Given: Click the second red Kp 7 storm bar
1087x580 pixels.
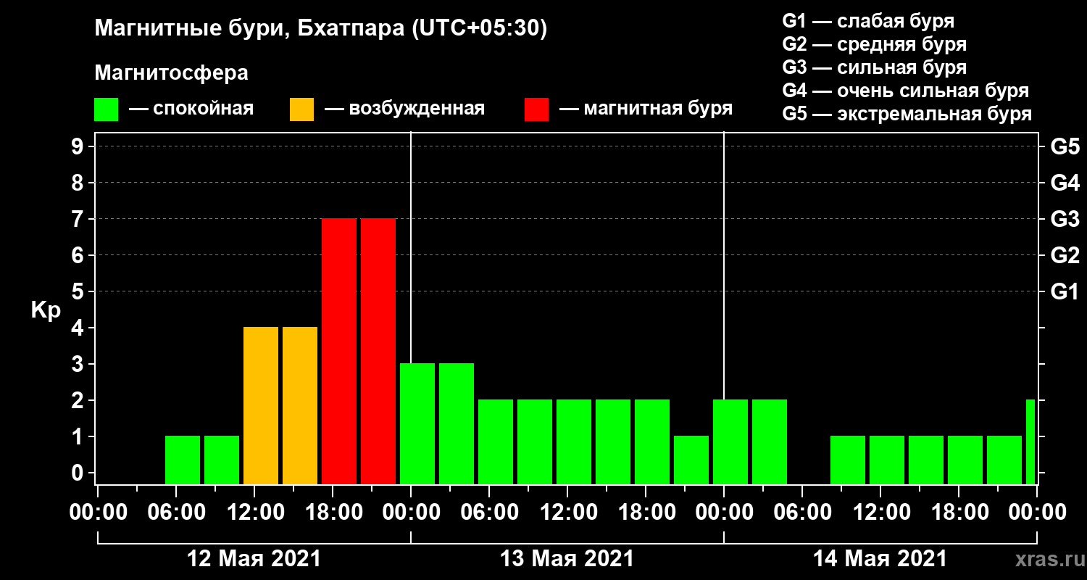Looking at the screenshot, I should tap(378, 351).
